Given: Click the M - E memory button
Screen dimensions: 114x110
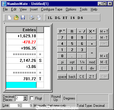Looking at the screenshot, I should (104, 62).
